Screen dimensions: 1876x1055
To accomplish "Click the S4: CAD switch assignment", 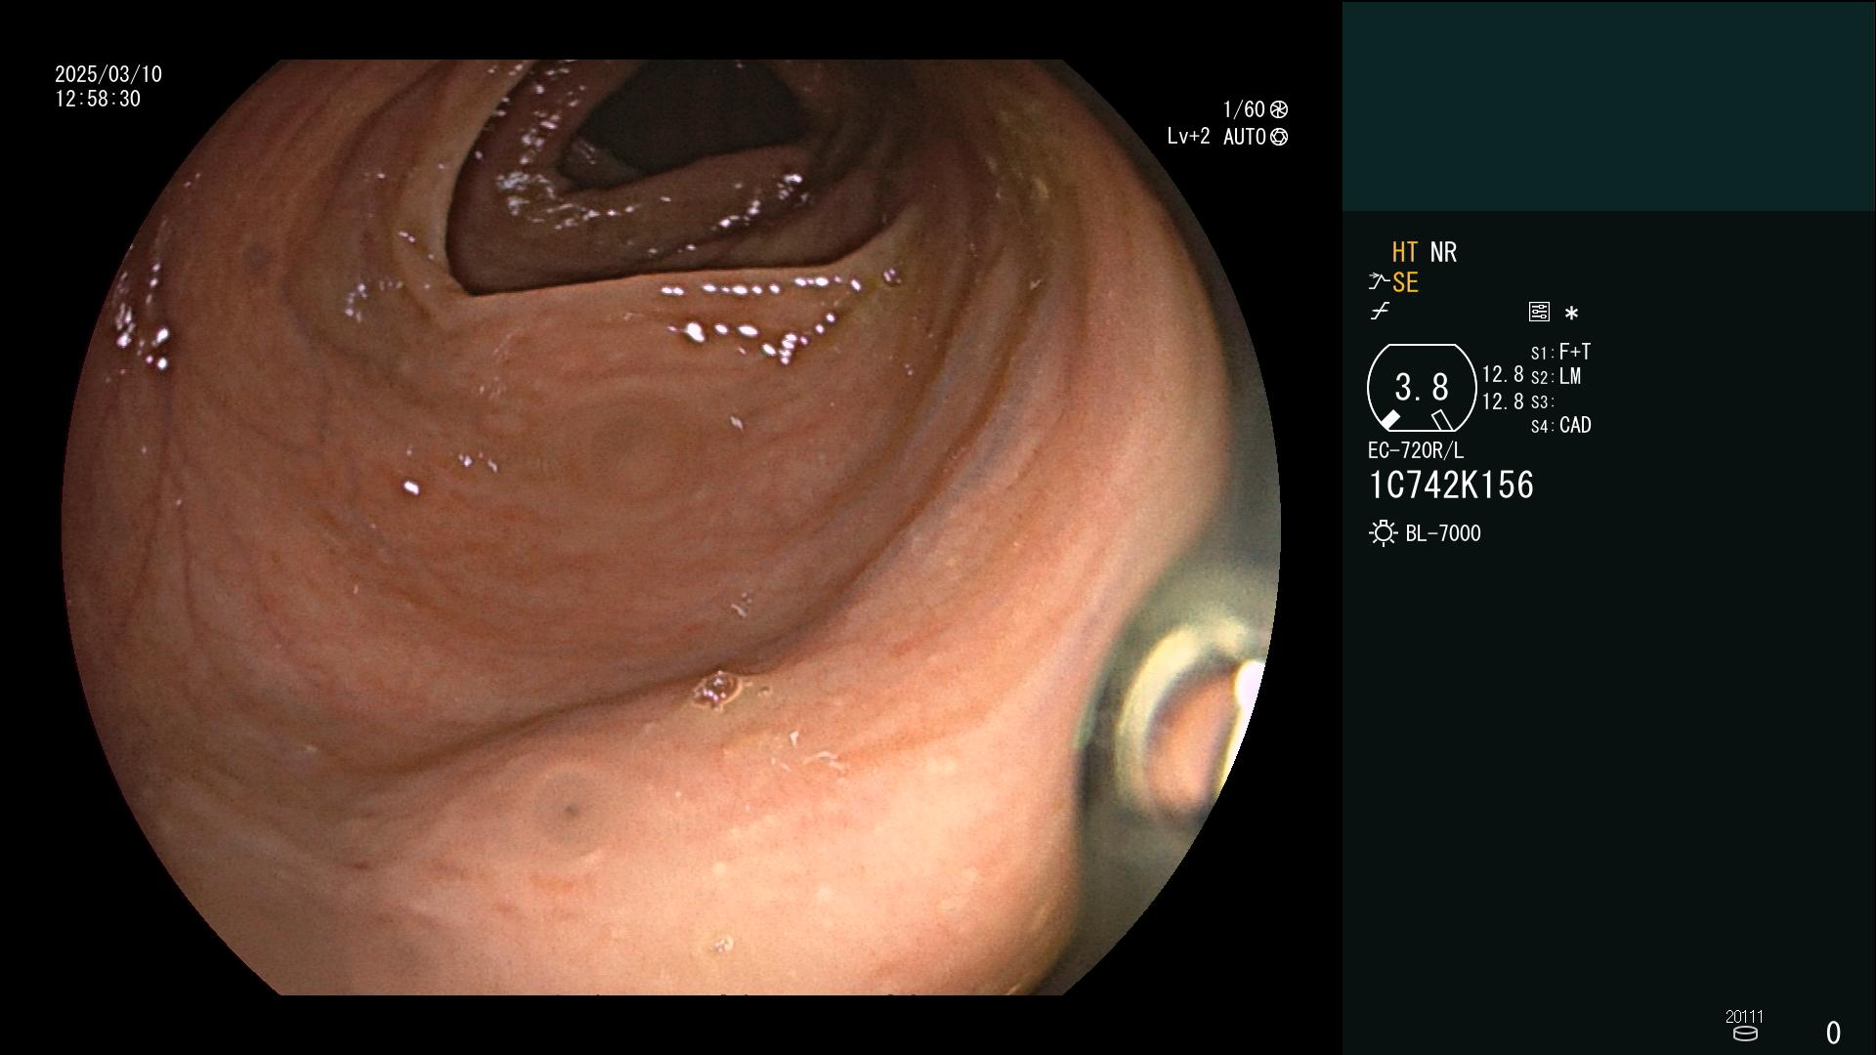I will coord(1561,425).
